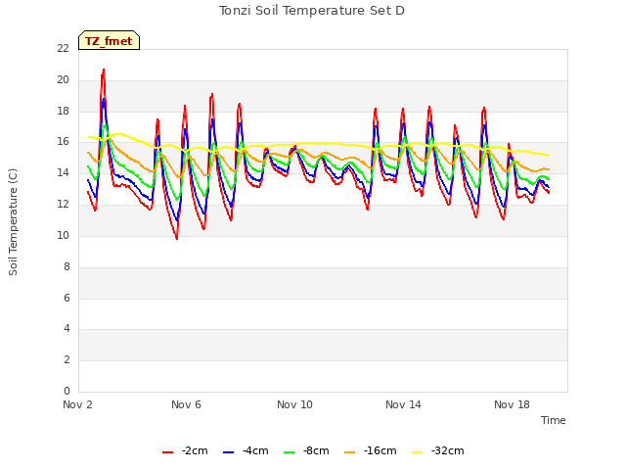The image size is (626, 470).
Task: Click the 16 y-axis tick label
Action: (x=63, y=141)
